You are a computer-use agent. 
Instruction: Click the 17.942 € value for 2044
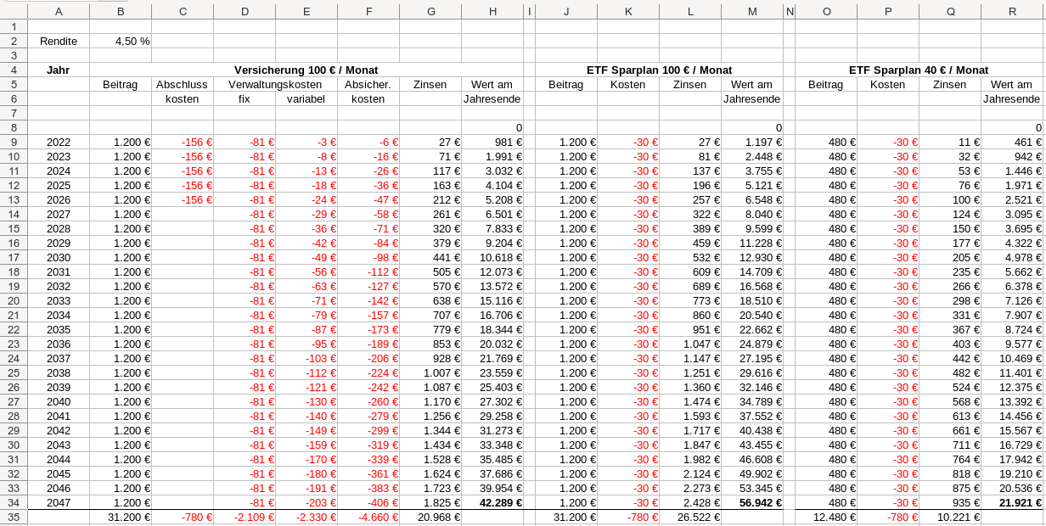click(1012, 459)
